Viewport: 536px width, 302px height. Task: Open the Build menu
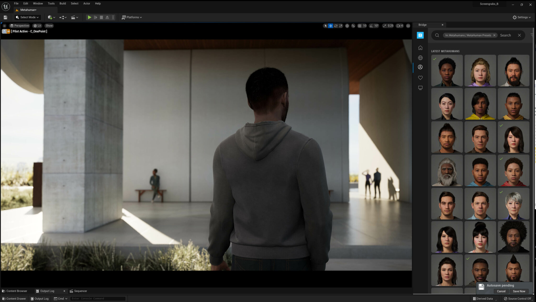(63, 3)
